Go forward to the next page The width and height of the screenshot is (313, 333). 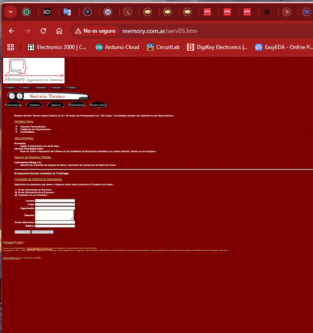click(x=27, y=31)
